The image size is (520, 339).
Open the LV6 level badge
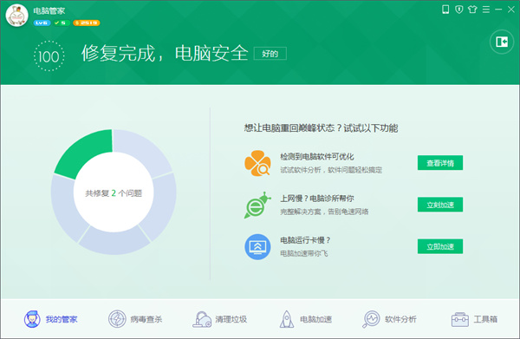pos(42,23)
